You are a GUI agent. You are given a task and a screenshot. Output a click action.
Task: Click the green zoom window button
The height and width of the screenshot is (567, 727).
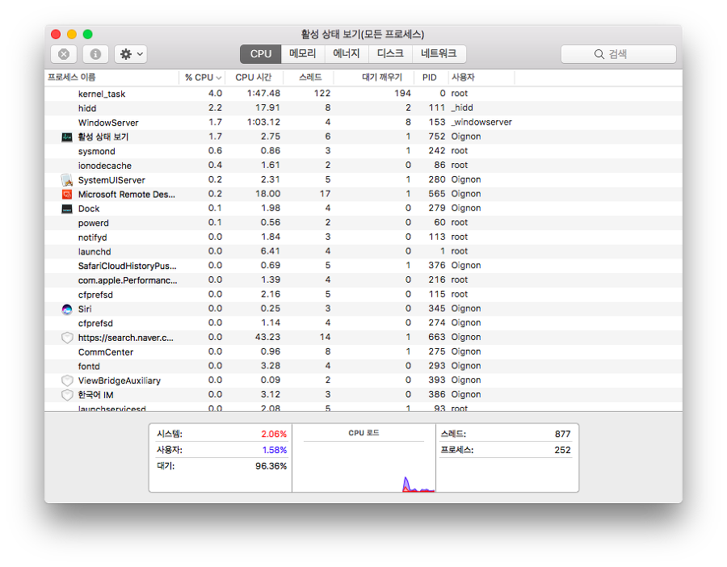click(87, 34)
